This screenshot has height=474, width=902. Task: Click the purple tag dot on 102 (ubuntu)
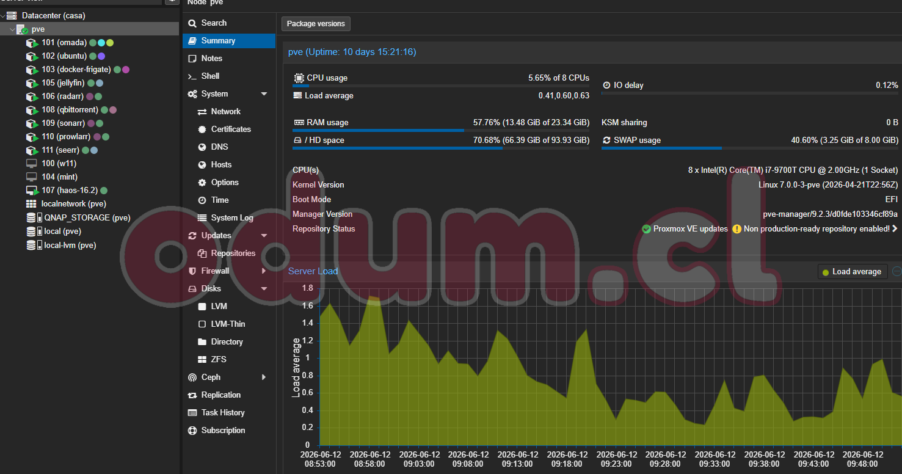pyautogui.click(x=101, y=56)
